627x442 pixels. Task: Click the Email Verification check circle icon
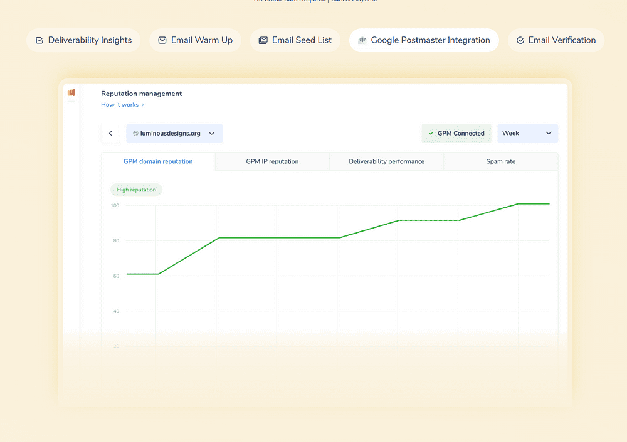520,40
